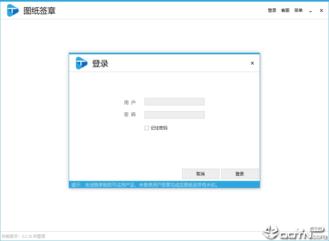Click the 用户 username input field
Image resolution: width=329 pixels, height=241 pixels.
[x=174, y=102]
